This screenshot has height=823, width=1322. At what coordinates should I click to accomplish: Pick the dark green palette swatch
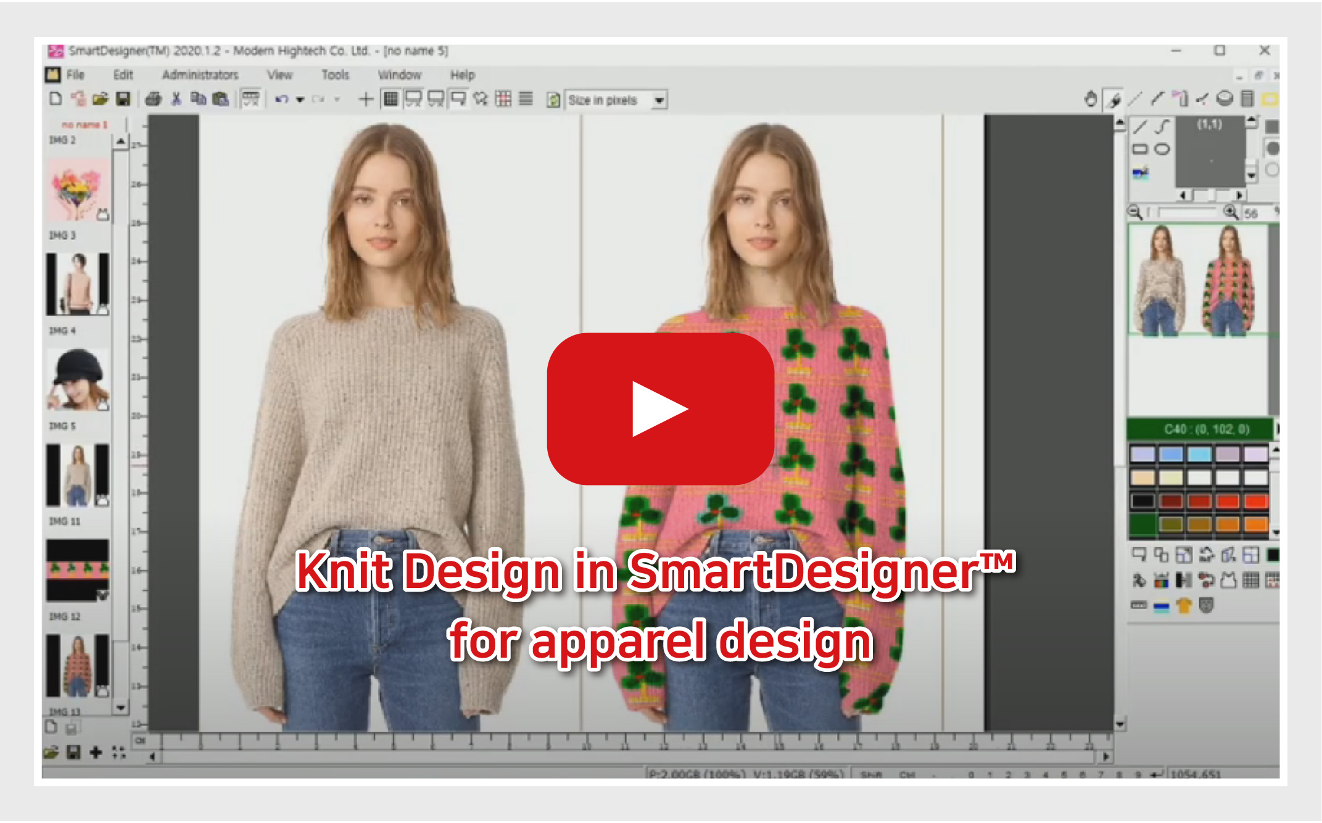click(x=1142, y=524)
